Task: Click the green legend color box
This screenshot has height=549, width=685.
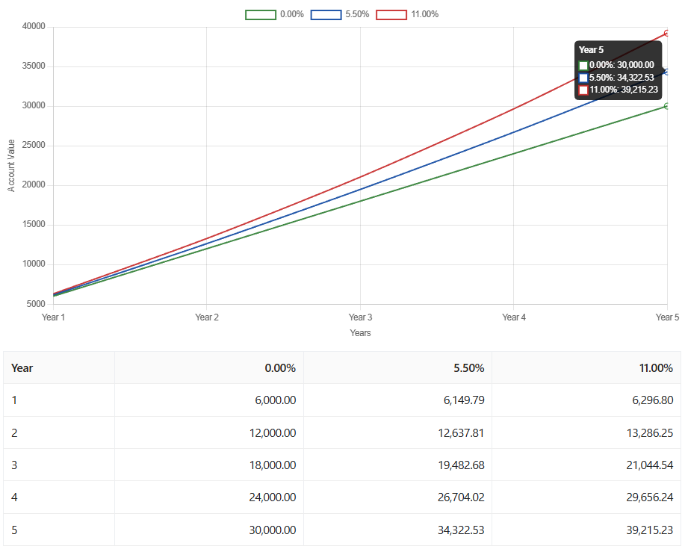Action: pos(261,15)
